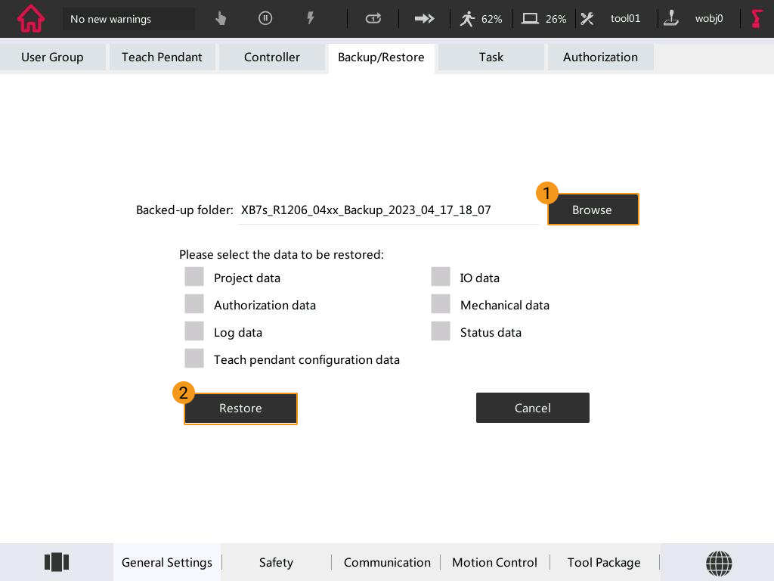This screenshot has height=581, width=774.
Task: Open the tool01 tool selector
Action: (614, 19)
